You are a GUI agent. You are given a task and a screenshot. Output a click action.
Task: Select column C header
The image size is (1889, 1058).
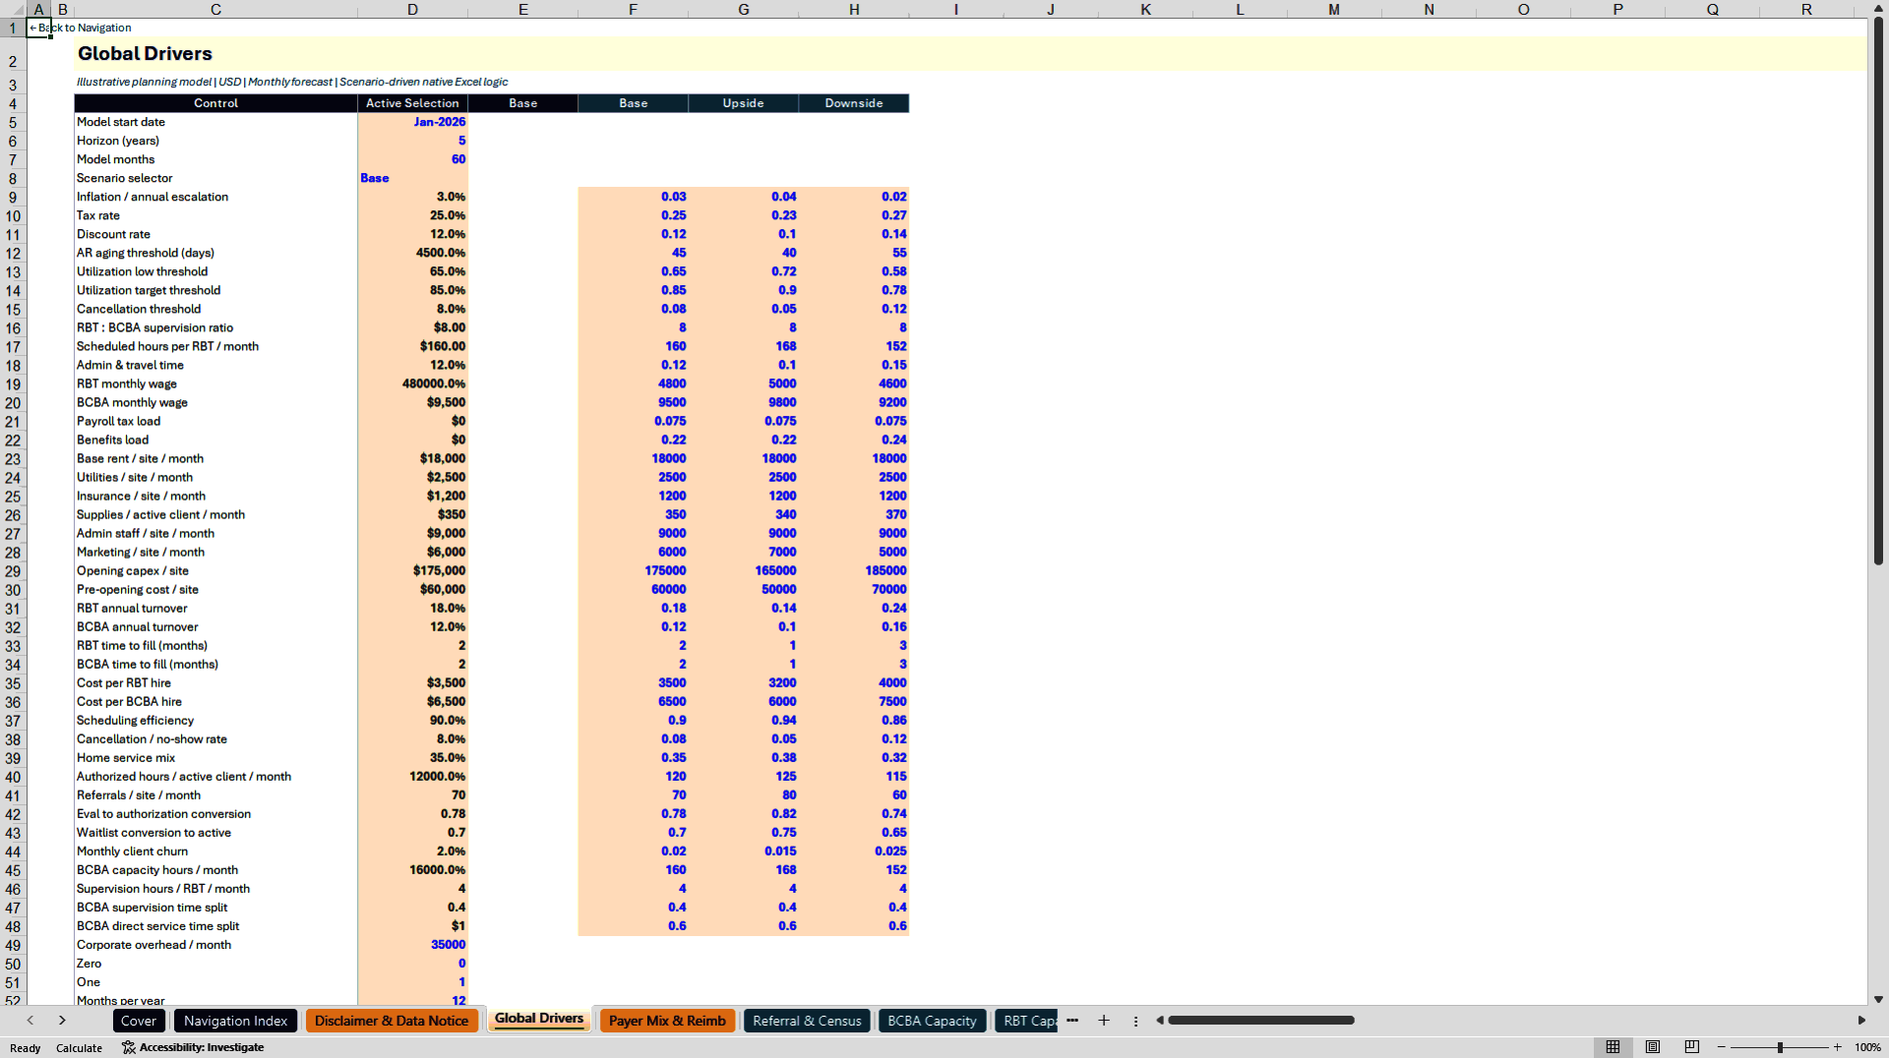tap(215, 9)
